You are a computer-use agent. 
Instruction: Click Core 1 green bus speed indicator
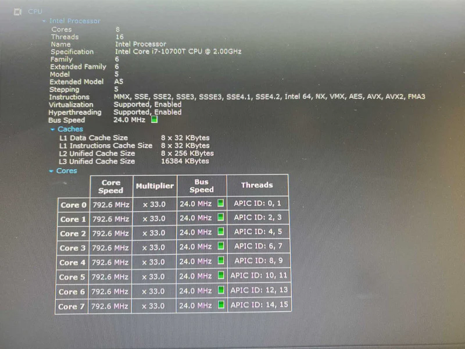coord(221,217)
